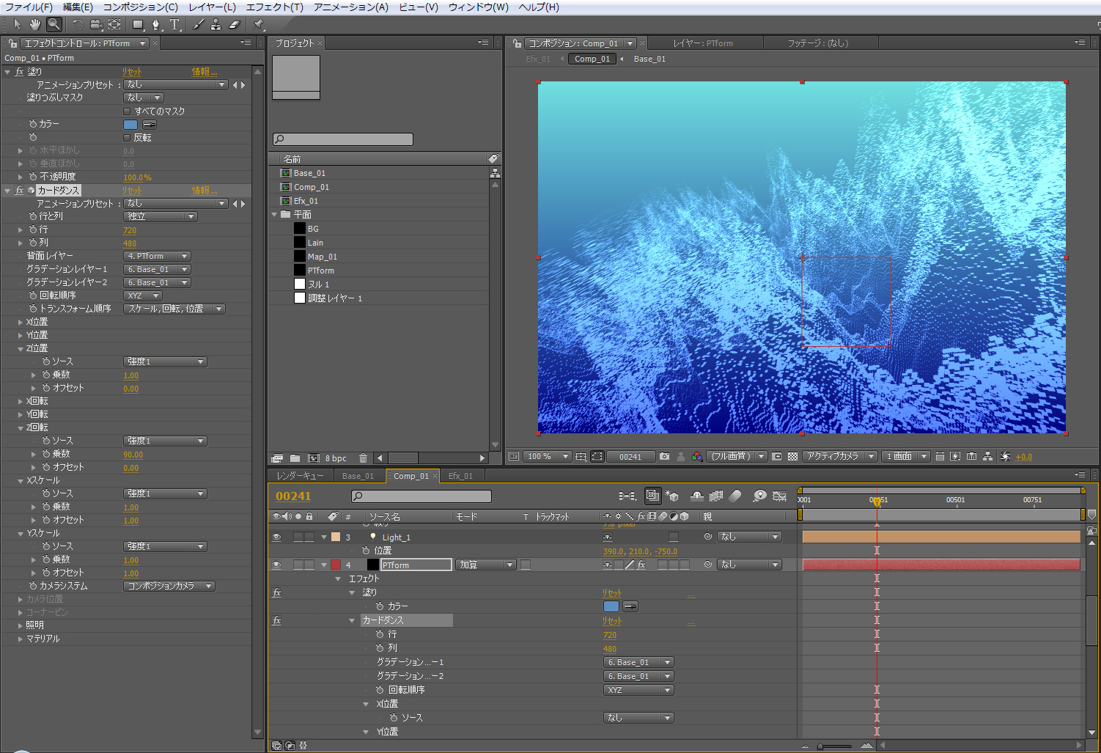Select the Hand tool
Screen dimensions: 1101x753
pyautogui.click(x=35, y=24)
